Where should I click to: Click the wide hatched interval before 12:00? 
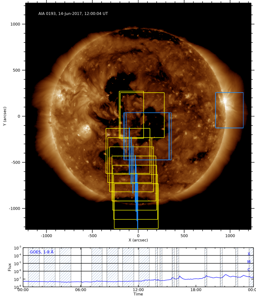point(128,267)
